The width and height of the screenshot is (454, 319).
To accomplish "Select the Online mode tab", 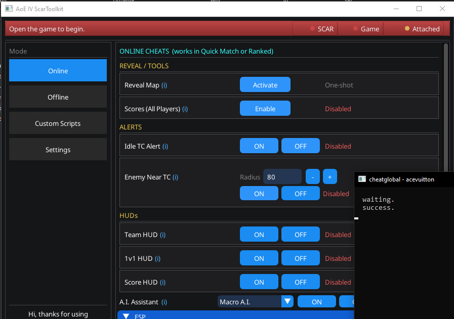I will point(58,70).
